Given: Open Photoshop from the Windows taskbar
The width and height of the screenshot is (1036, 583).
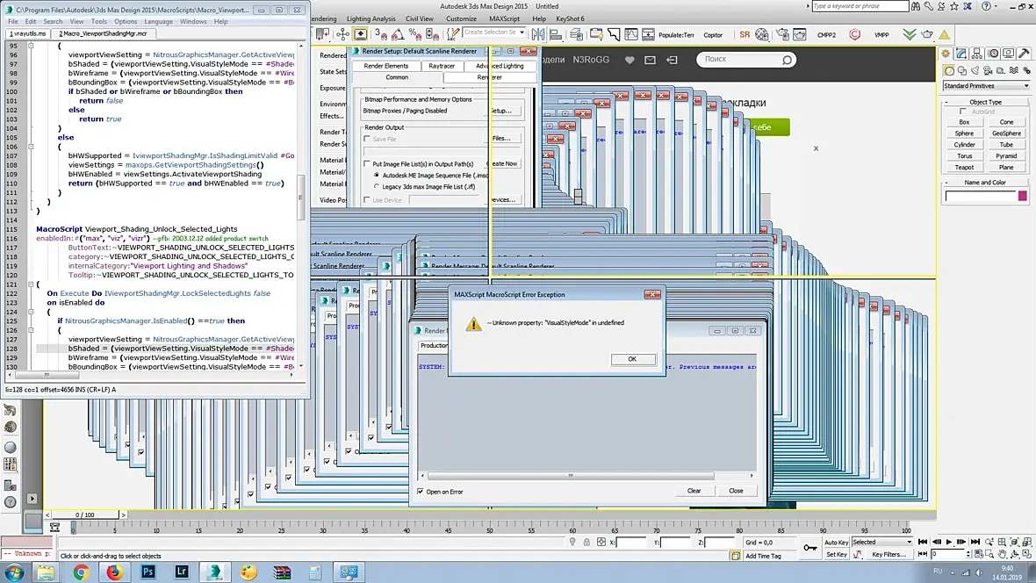Looking at the screenshot, I should [x=147, y=572].
